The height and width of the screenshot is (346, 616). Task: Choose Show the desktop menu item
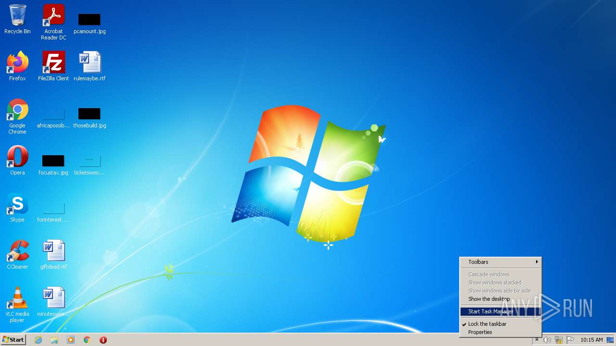pos(500,299)
